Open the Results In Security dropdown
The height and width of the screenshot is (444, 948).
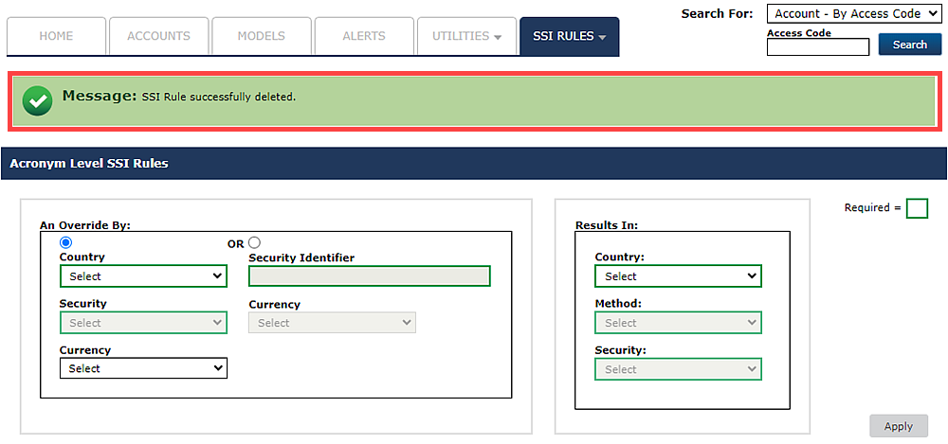678,369
